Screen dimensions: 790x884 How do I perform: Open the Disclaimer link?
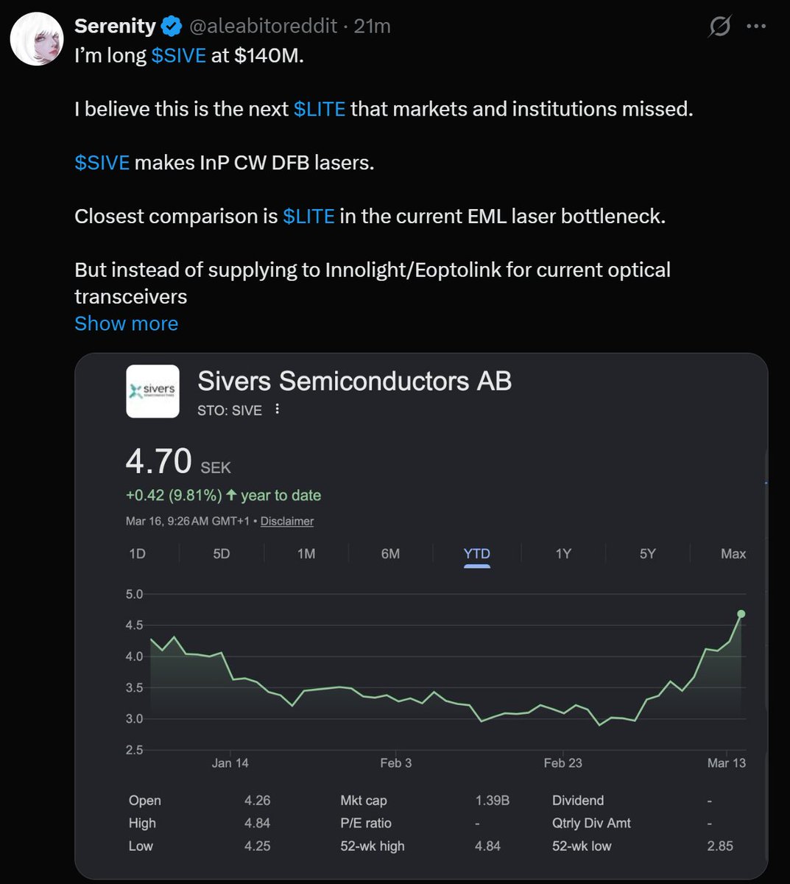pyautogui.click(x=287, y=521)
